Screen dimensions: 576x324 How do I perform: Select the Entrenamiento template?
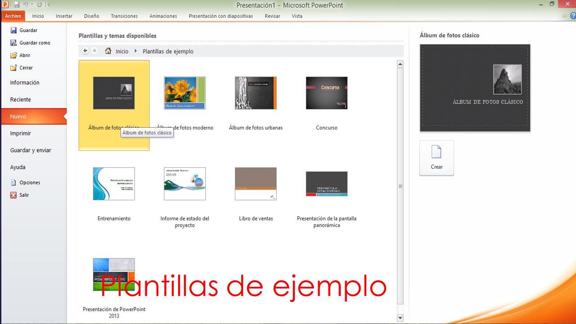point(114,184)
